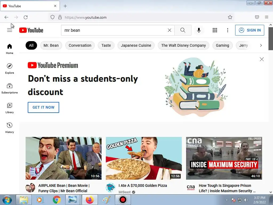Viewport: 273px width, 205px height.
Task: Show hidden tray icons arrow
Action: pos(227,200)
